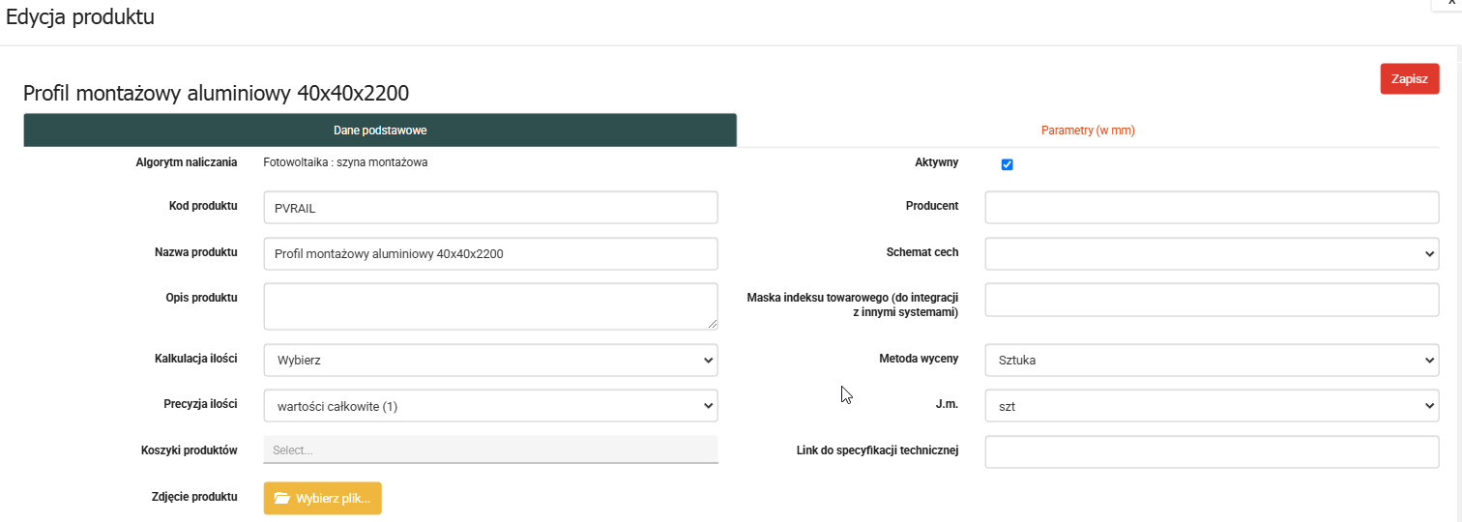Click the red Zapisz save button
The width and height of the screenshot is (1462, 522).
tap(1409, 78)
